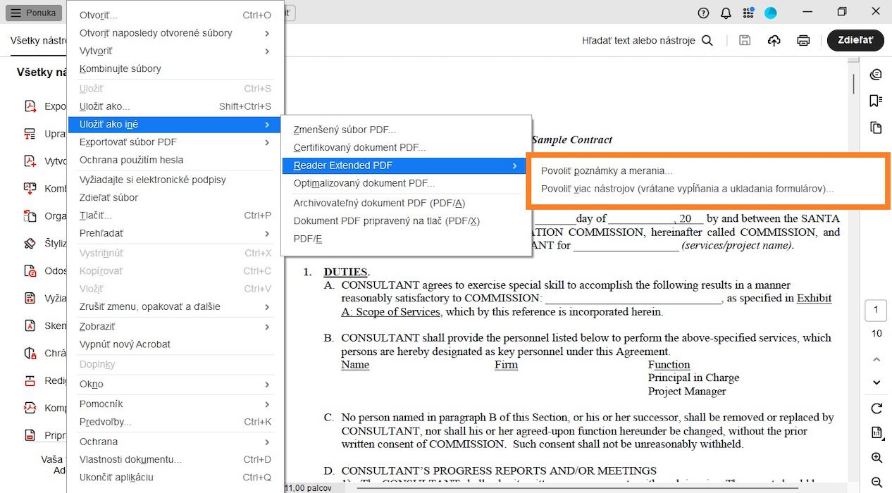
Task: Click the Zdieľať button
Action: (x=855, y=40)
